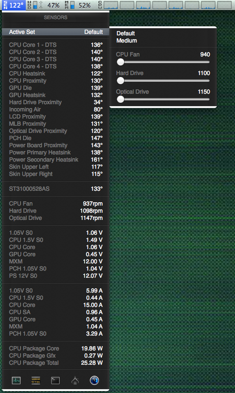Select the ST31000528AS drive temperature row

(55, 189)
